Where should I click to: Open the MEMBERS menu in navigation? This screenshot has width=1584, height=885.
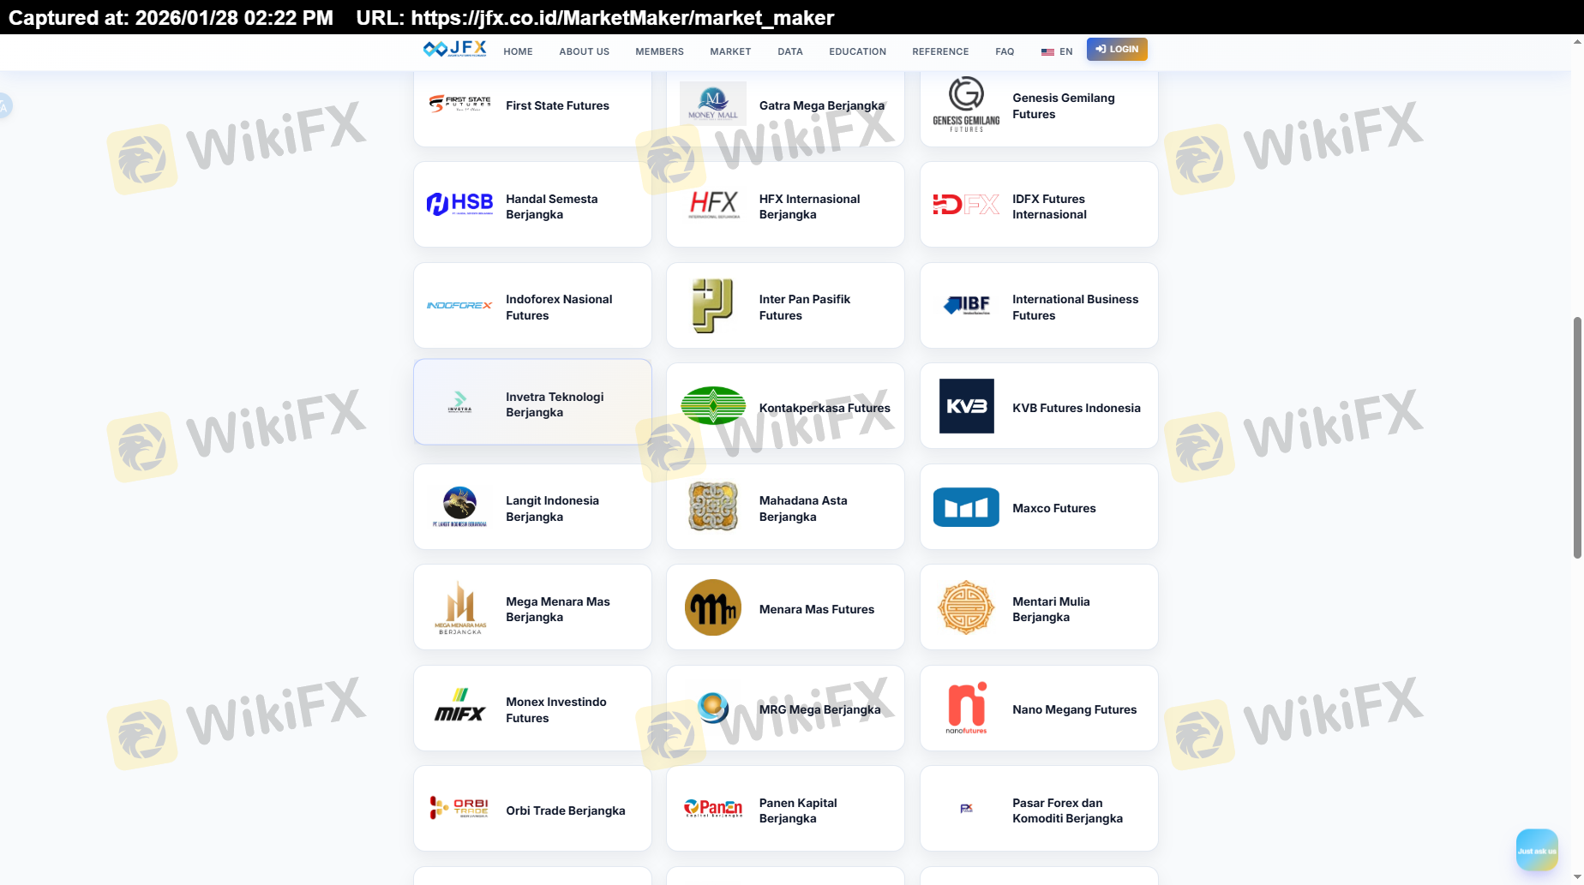click(x=659, y=51)
